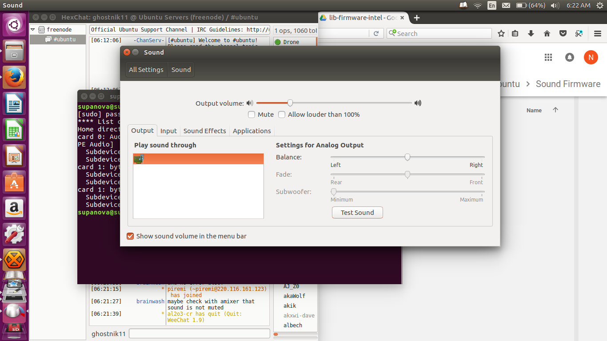Click the loud speaker icon beside output volume
Viewport: 607px width, 341px height.
pyautogui.click(x=418, y=103)
